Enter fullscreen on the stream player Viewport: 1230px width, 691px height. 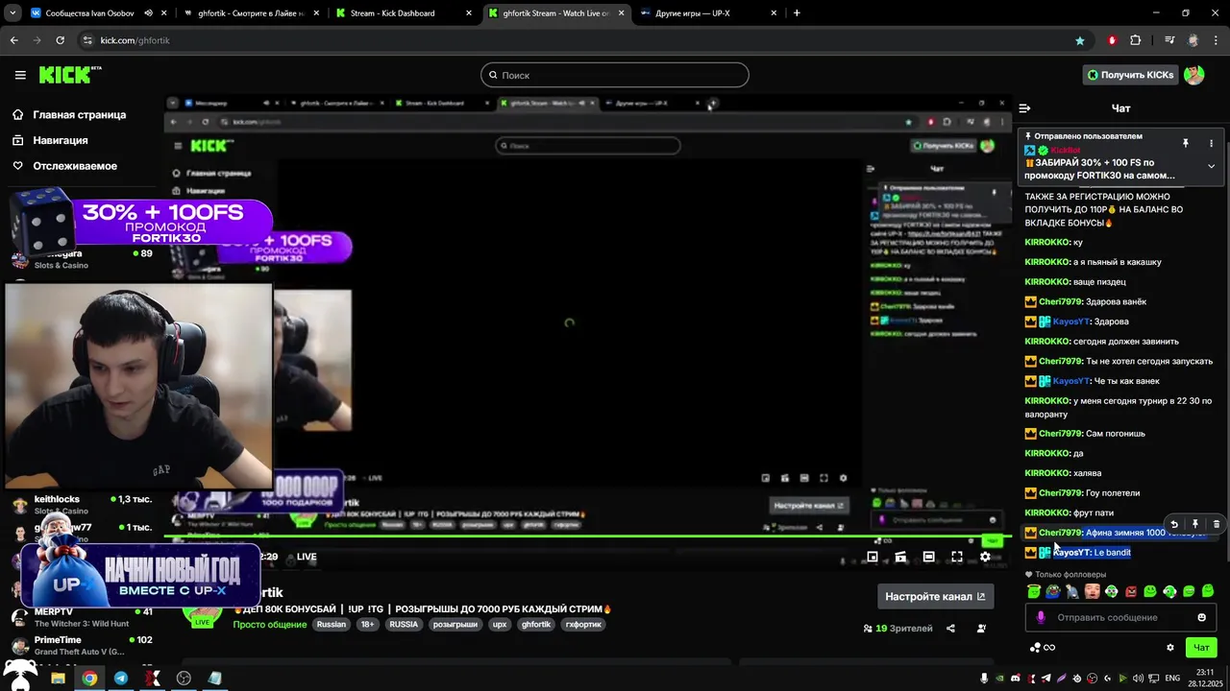click(x=957, y=557)
